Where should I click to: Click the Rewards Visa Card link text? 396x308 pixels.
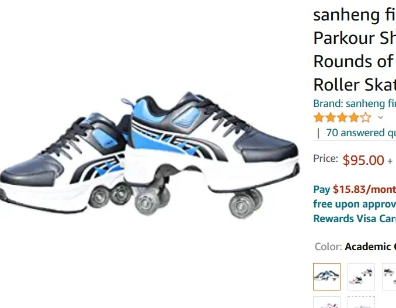(355, 219)
